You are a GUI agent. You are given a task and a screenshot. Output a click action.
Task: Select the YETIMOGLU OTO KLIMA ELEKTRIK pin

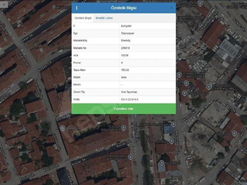tap(179, 75)
